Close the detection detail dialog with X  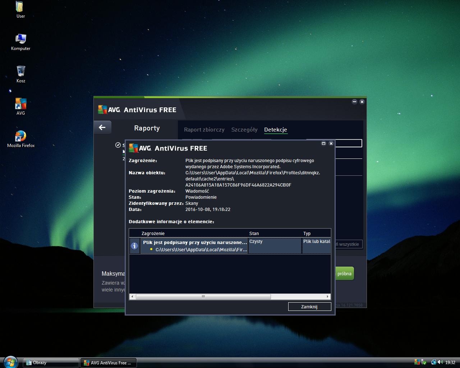click(x=331, y=143)
